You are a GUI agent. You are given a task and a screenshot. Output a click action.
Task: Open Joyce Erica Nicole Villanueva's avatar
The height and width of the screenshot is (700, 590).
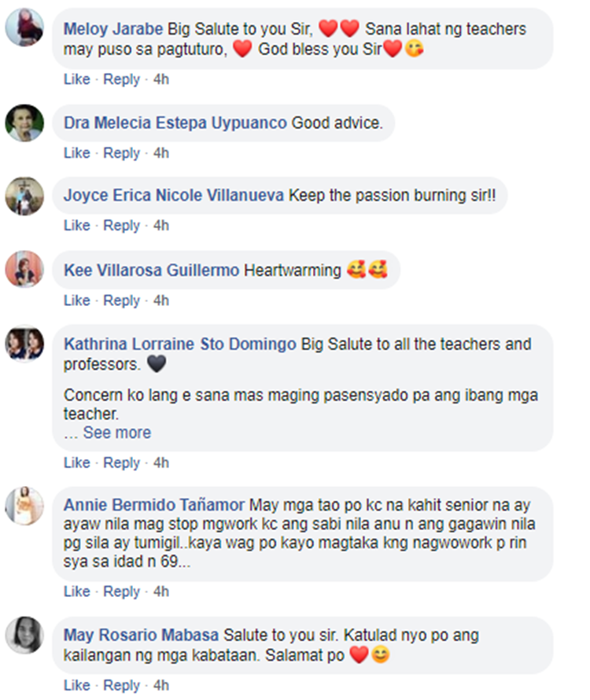click(x=24, y=196)
